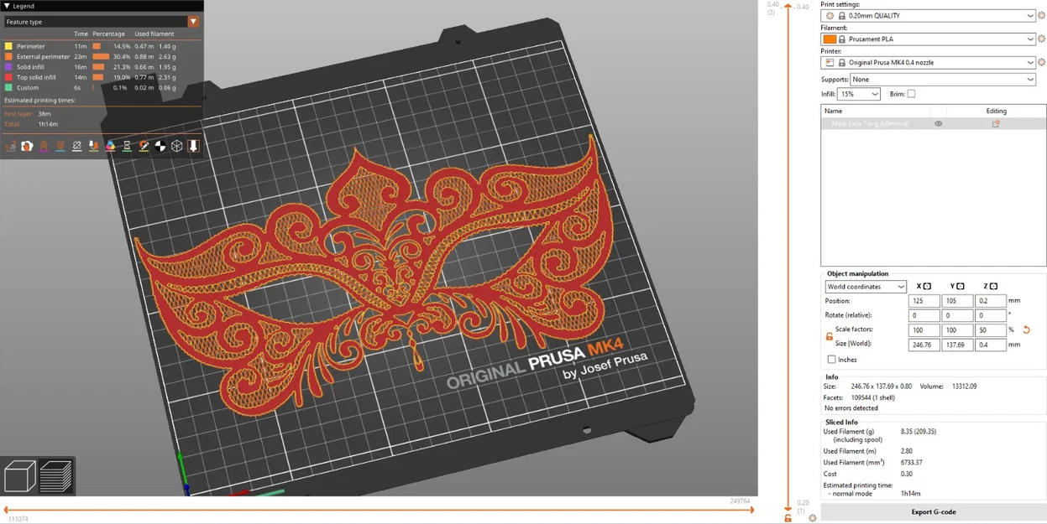Image resolution: width=1047 pixels, height=524 pixels.
Task: Open the Print settings preset dropdown
Action: (929, 16)
